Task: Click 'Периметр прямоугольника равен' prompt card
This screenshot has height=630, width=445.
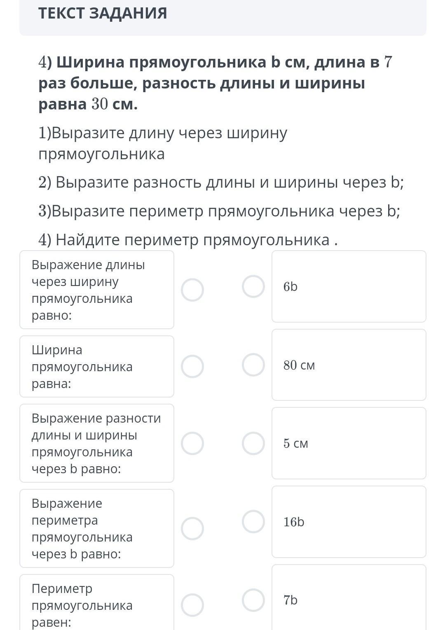Action: click(x=97, y=604)
